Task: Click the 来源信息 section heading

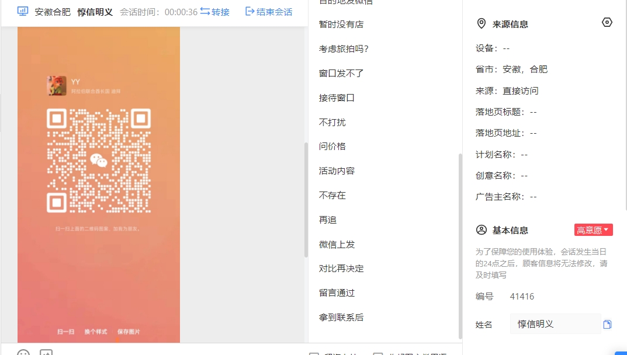Action: (x=510, y=24)
